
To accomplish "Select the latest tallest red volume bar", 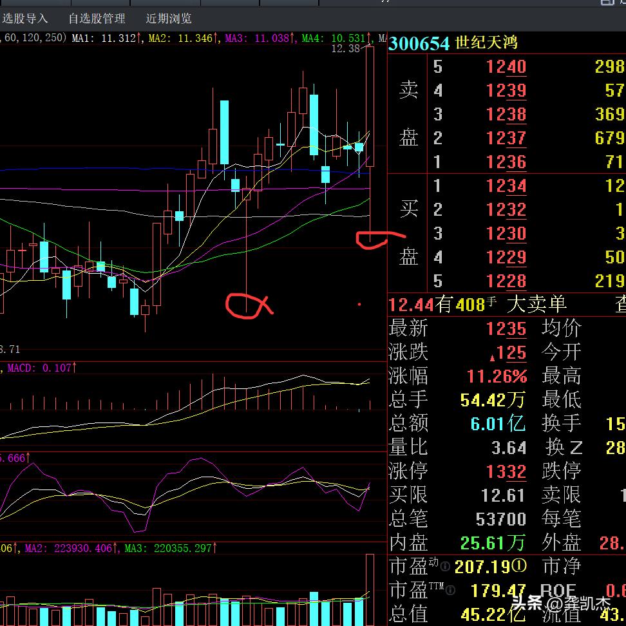I will pos(370,590).
